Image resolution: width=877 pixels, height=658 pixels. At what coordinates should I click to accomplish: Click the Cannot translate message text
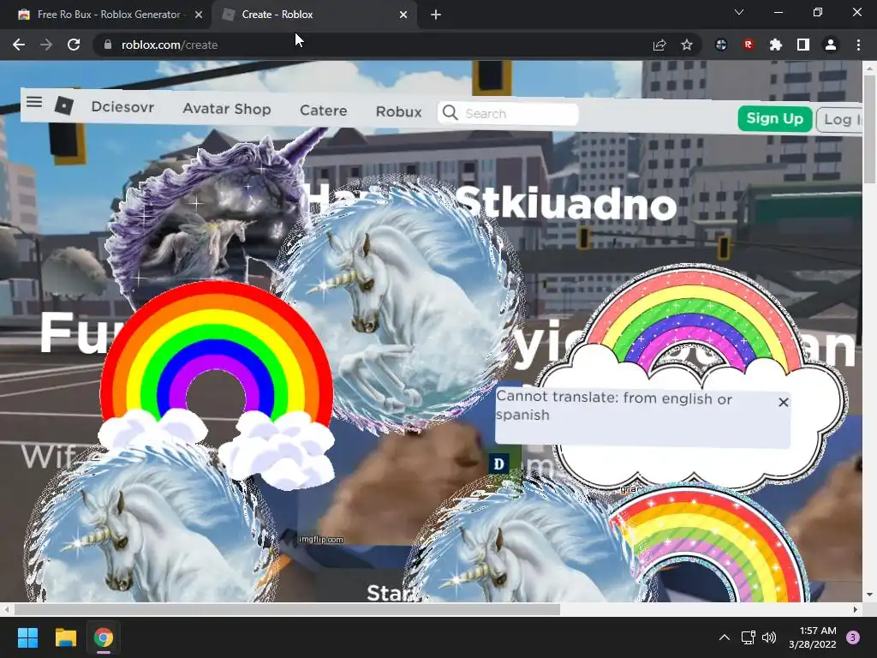click(x=613, y=406)
